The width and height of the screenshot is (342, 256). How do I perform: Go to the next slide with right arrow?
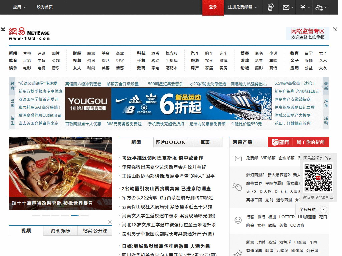pos(107,173)
